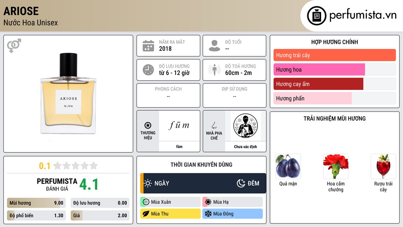Click the 0.1 user rating number
This screenshot has height=227, width=403.
[x=45, y=166]
